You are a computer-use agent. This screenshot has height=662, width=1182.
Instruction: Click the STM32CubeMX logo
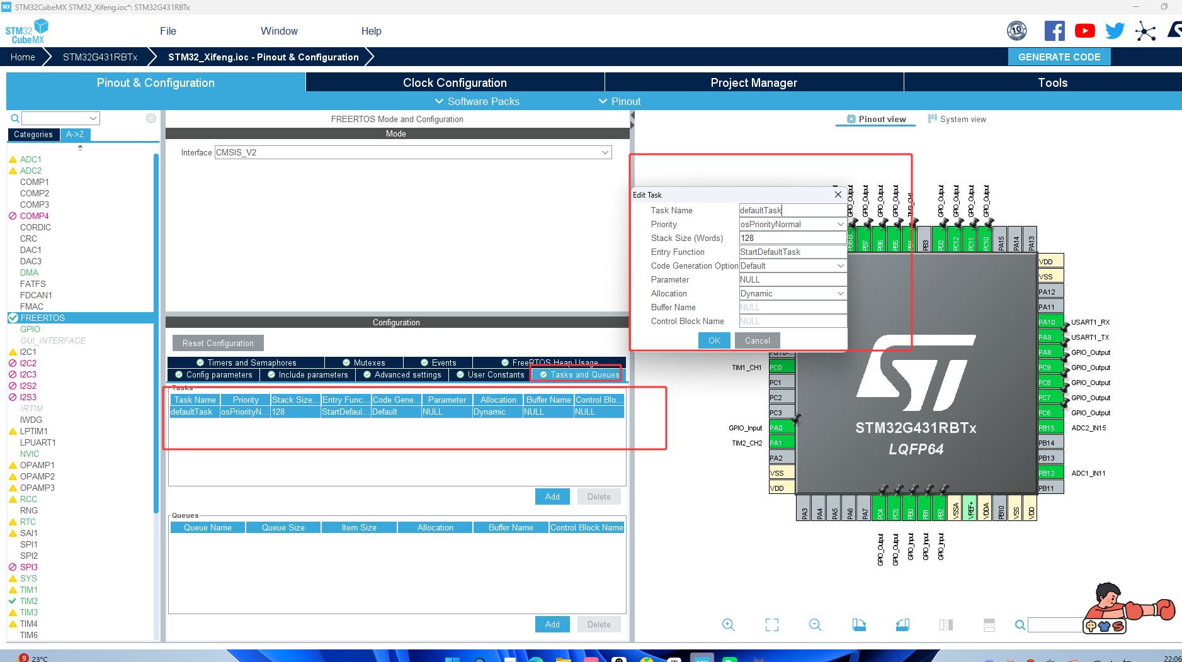click(x=26, y=31)
